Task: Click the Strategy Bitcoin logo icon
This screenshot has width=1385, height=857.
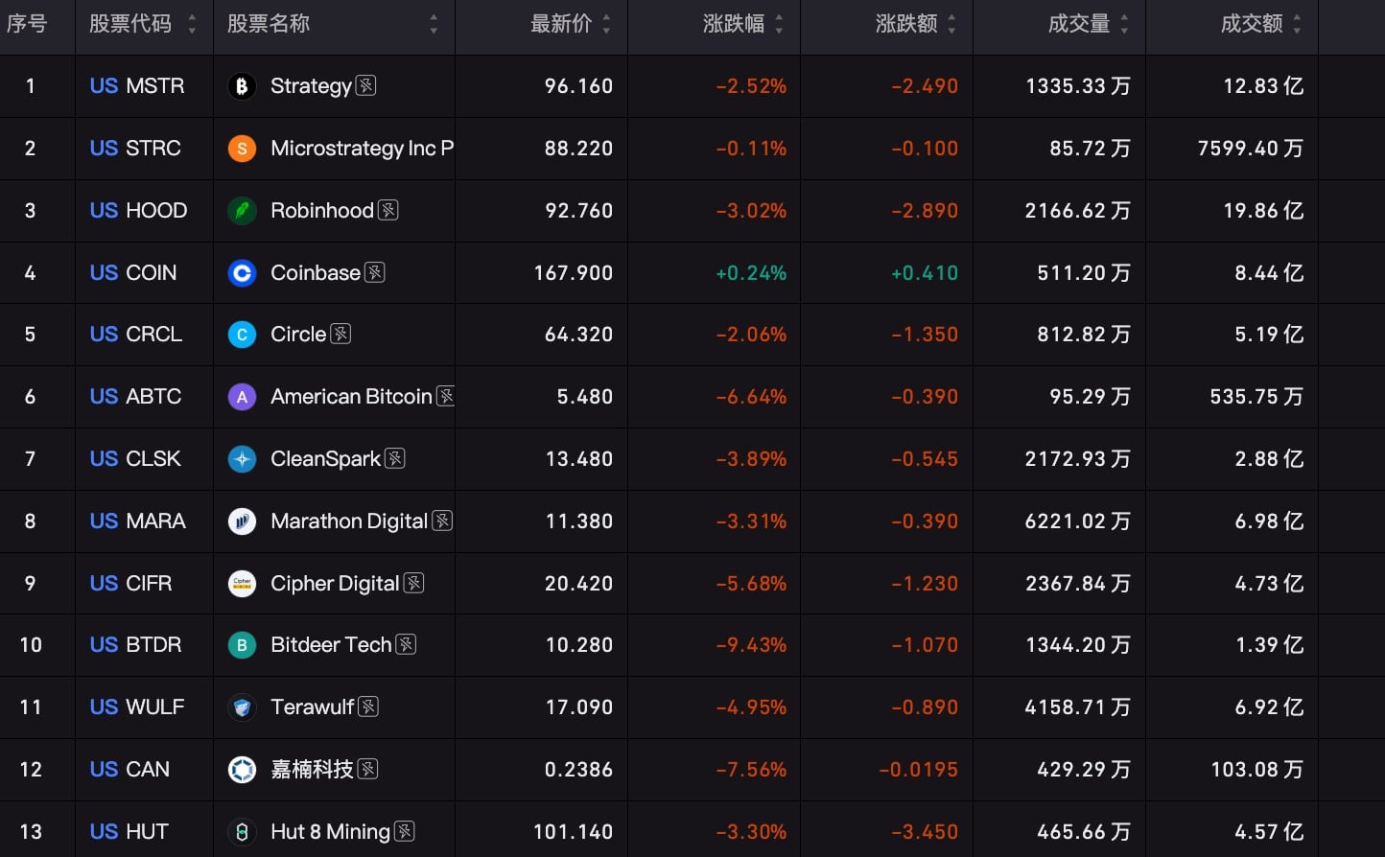Action: pyautogui.click(x=242, y=86)
